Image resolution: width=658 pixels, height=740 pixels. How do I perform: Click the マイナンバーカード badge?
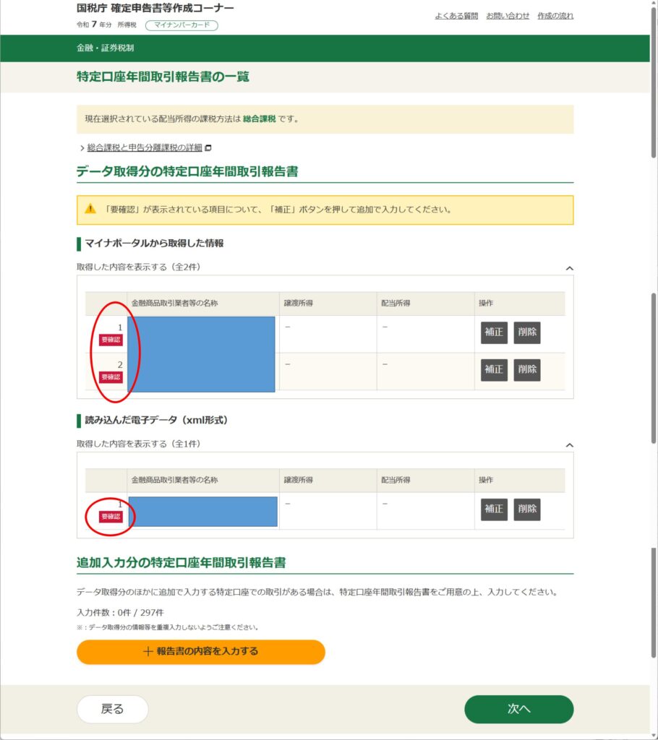tap(181, 25)
